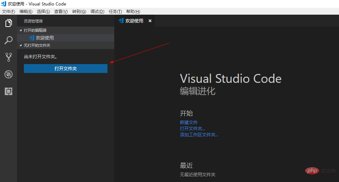The width and height of the screenshot is (339, 182).
Task: Open the 文件(F) menu
Action: (9, 12)
